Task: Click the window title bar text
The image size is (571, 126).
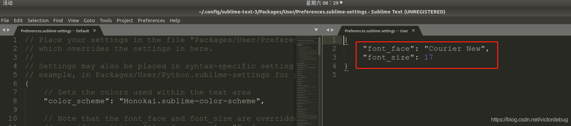Action: coord(322,12)
